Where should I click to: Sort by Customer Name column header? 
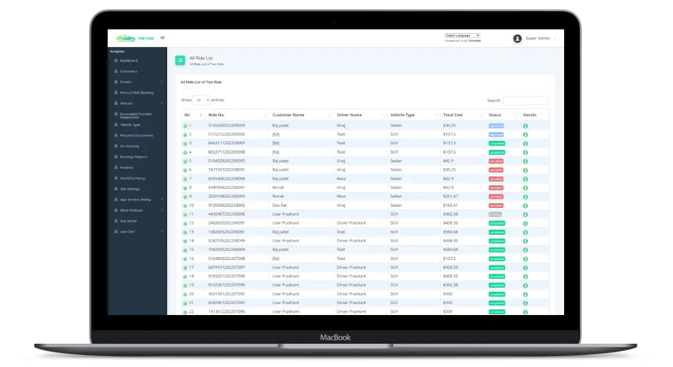[x=301, y=115]
